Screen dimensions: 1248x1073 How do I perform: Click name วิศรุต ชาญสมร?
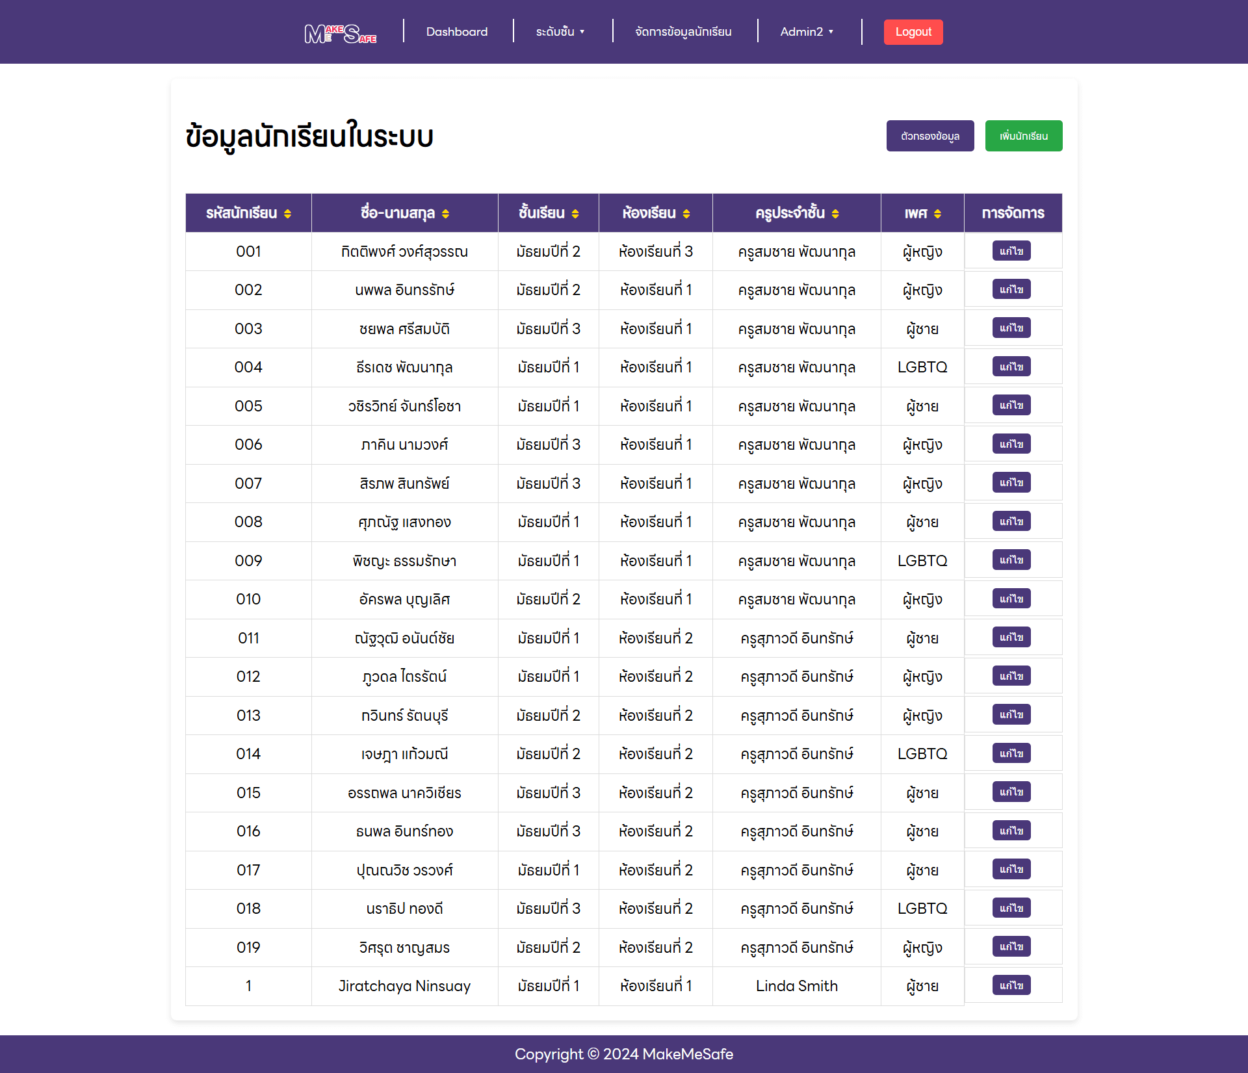point(404,948)
